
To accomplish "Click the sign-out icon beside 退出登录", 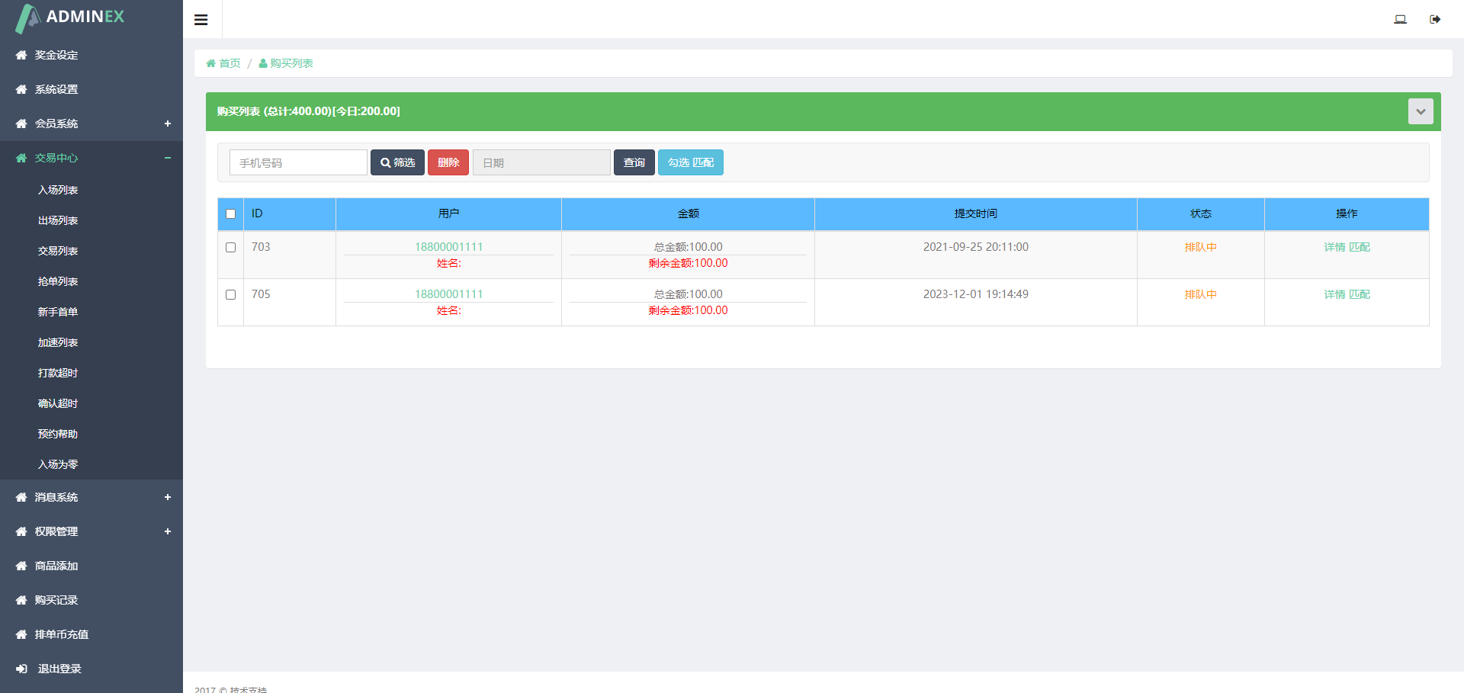I will 21,669.
